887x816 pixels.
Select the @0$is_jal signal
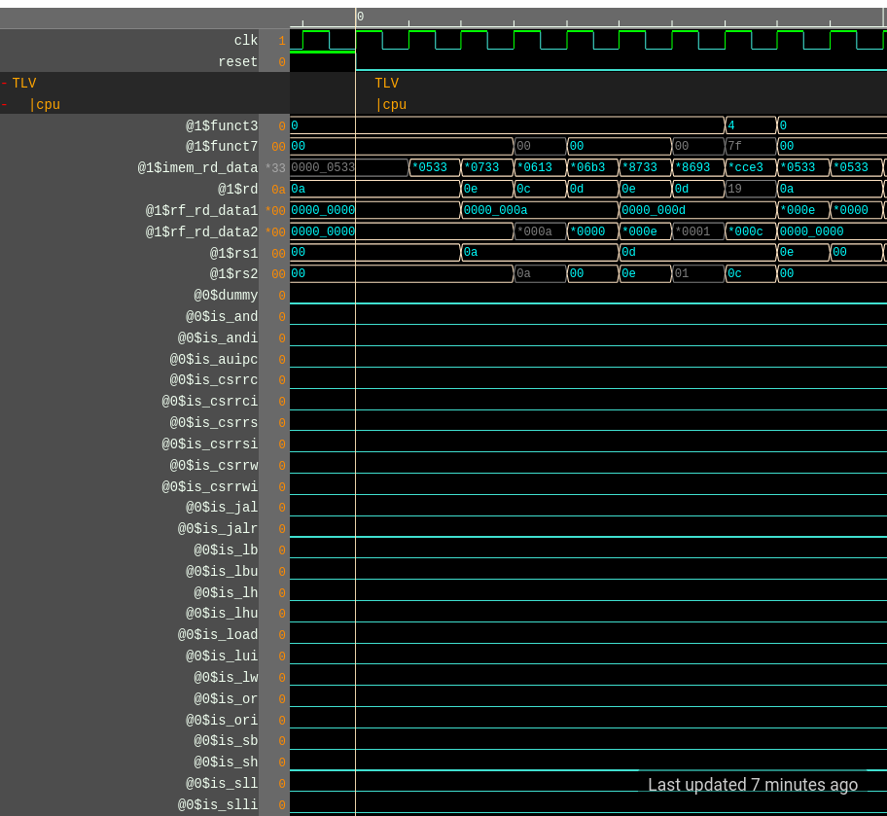pyautogui.click(x=222, y=507)
